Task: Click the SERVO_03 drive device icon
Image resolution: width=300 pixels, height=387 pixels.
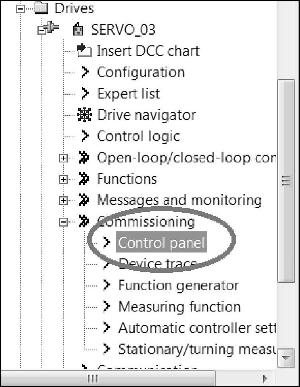Action: (78, 29)
